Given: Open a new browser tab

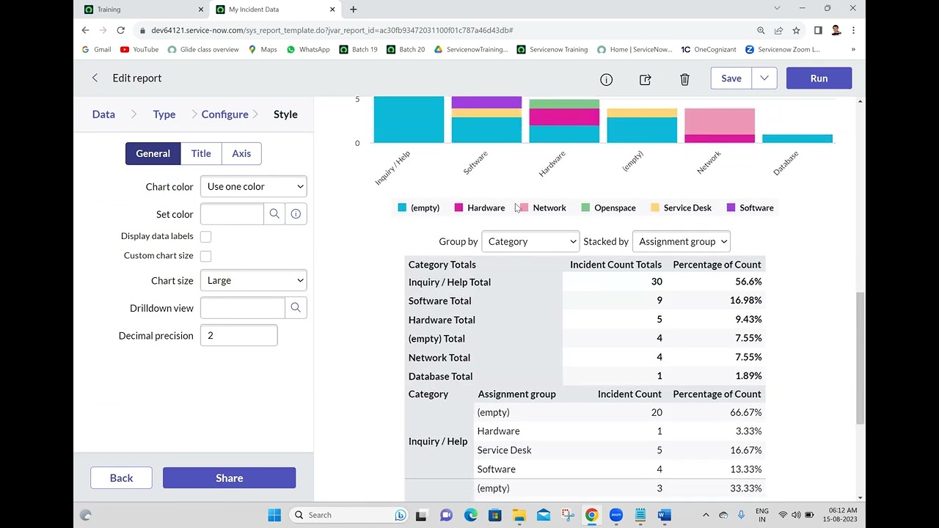Looking at the screenshot, I should (353, 10).
